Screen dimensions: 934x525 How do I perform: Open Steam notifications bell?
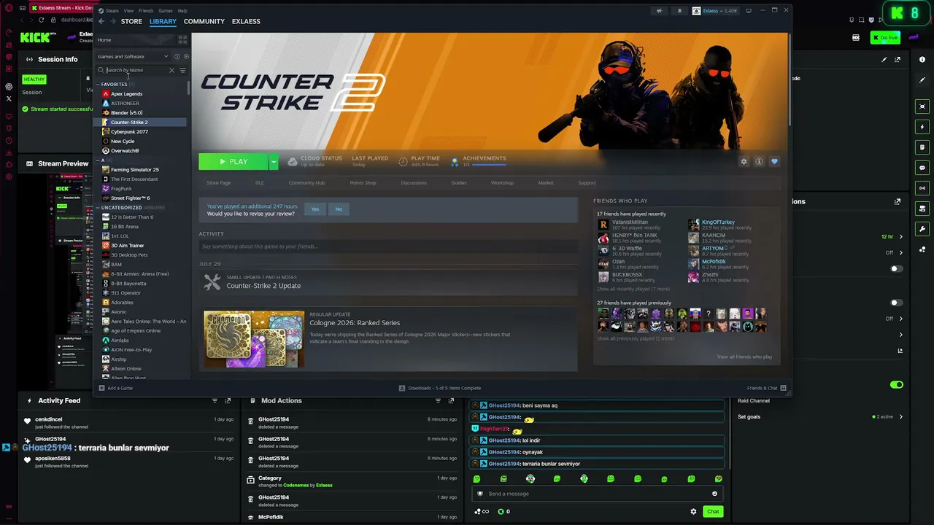680,11
